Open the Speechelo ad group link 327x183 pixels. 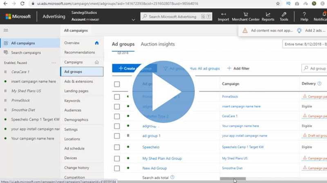coord(151,147)
